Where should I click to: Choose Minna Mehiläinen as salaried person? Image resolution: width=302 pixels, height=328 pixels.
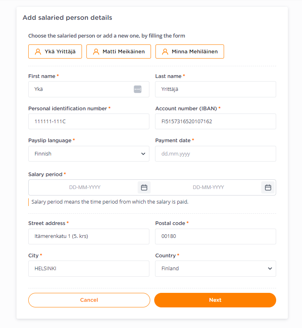pyautogui.click(x=190, y=51)
